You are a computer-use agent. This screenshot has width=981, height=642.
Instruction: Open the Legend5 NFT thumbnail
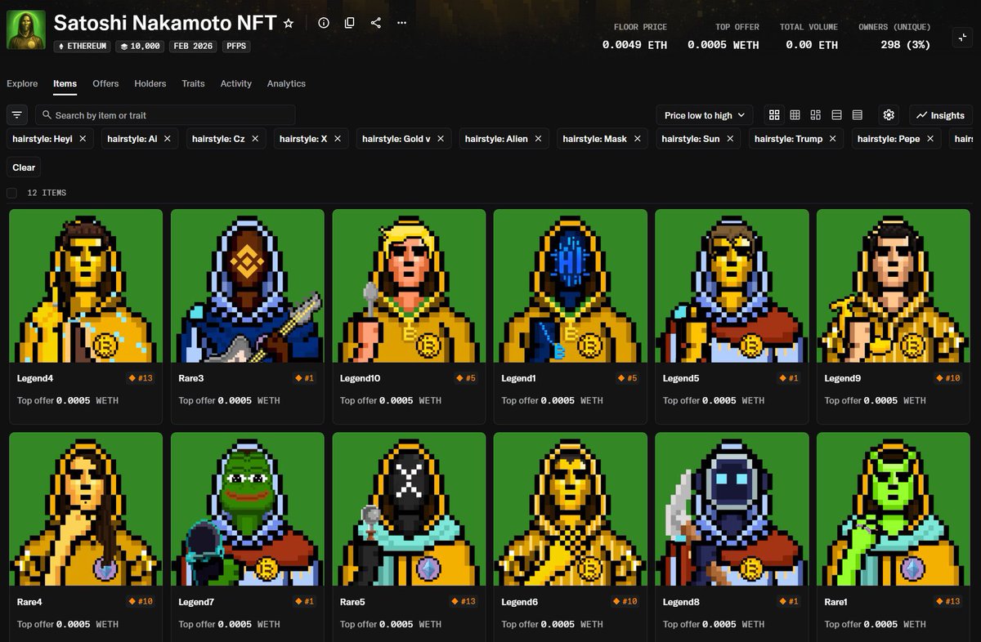tap(732, 286)
